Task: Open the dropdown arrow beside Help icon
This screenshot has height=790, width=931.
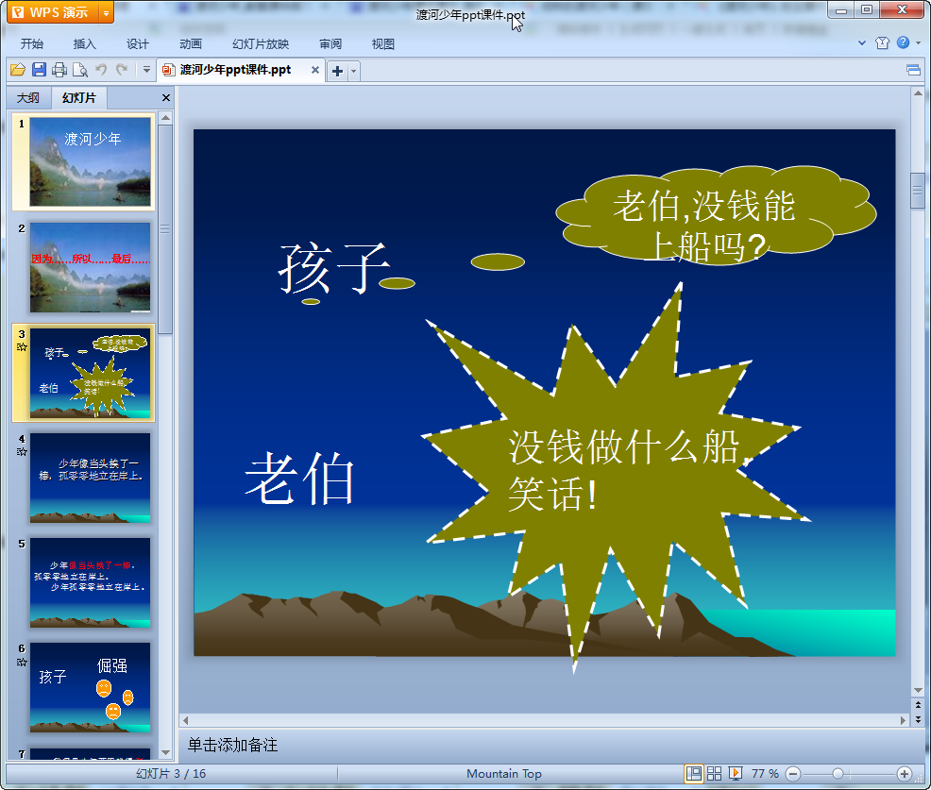Action: (919, 42)
